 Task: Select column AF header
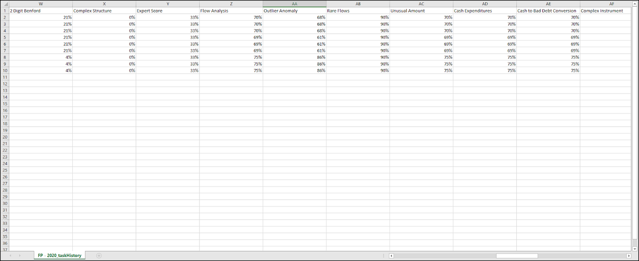pyautogui.click(x=605, y=4)
